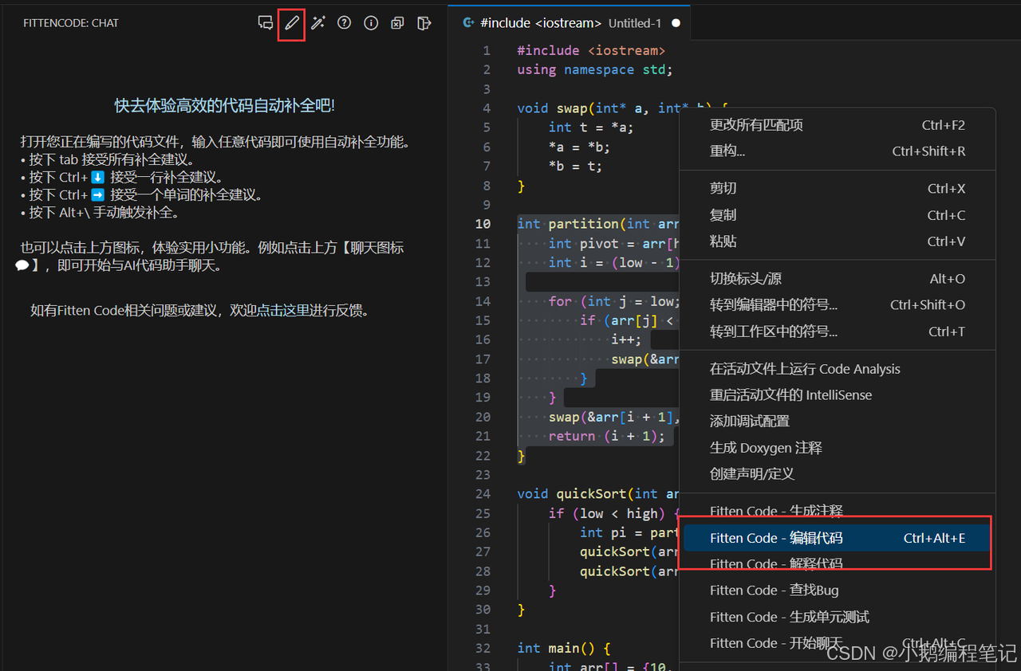The height and width of the screenshot is (671, 1021).
Task: Open help with the question mark icon
Action: [x=345, y=23]
